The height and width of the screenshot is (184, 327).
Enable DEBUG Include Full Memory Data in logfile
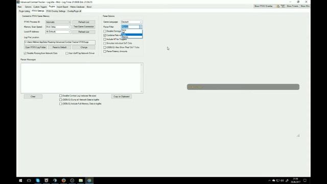coord(60,104)
